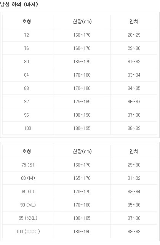
Task: Click the 35~36 inch cell
Action: (134, 205)
